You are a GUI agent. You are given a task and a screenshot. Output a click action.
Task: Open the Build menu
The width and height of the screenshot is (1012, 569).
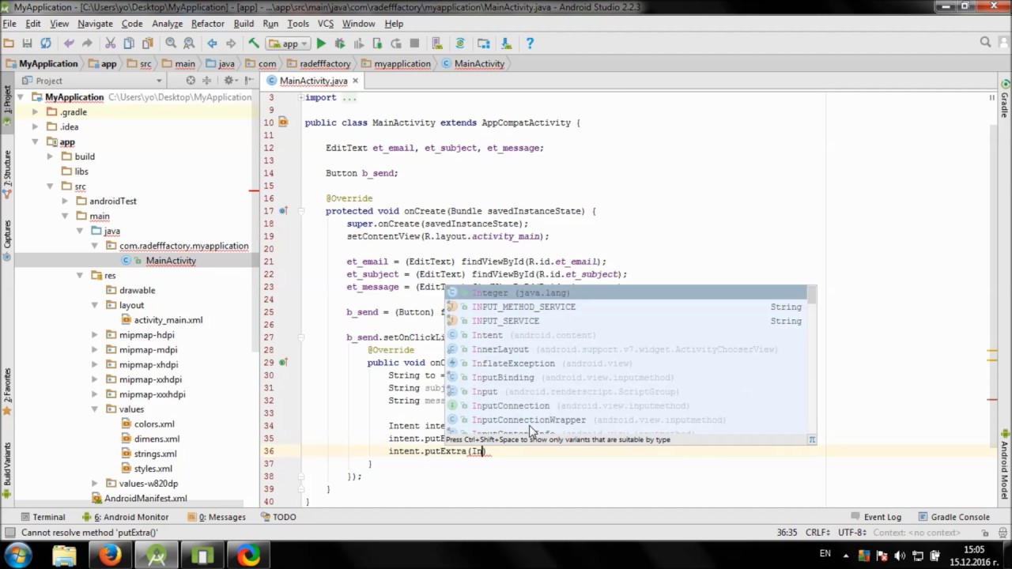[x=244, y=24]
